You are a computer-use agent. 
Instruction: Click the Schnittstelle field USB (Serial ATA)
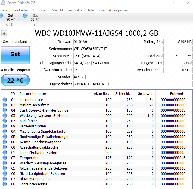[x=100, y=56]
